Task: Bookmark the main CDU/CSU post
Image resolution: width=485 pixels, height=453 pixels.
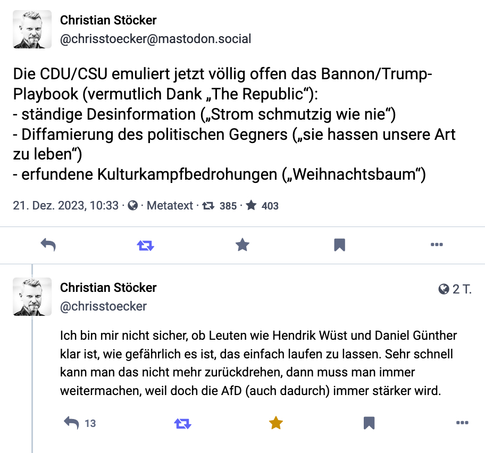Action: tap(339, 245)
